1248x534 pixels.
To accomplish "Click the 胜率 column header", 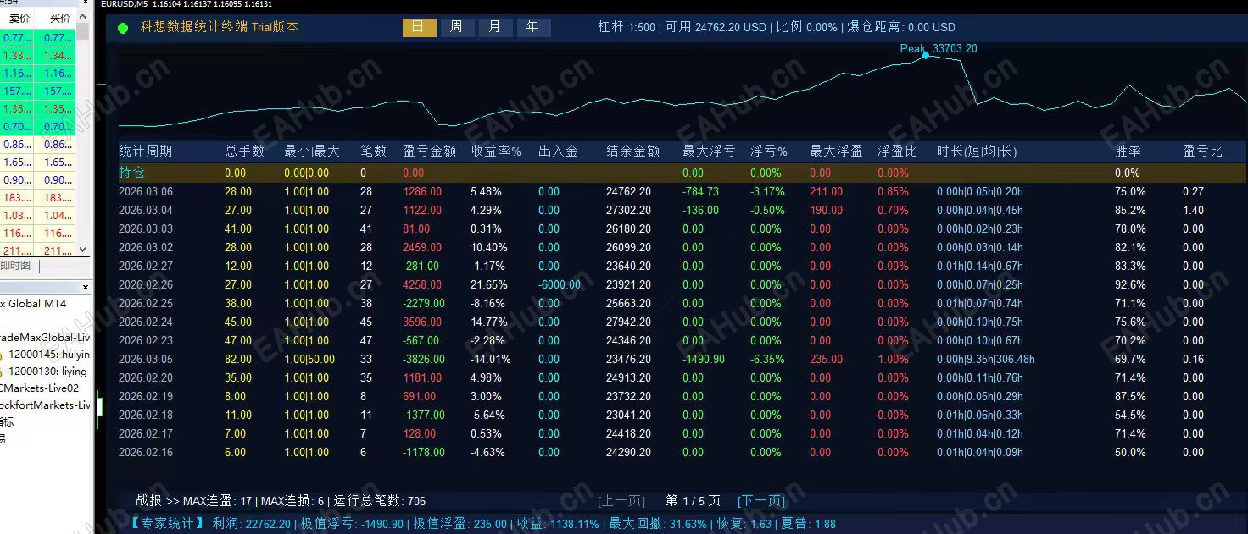I will coord(1128,151).
